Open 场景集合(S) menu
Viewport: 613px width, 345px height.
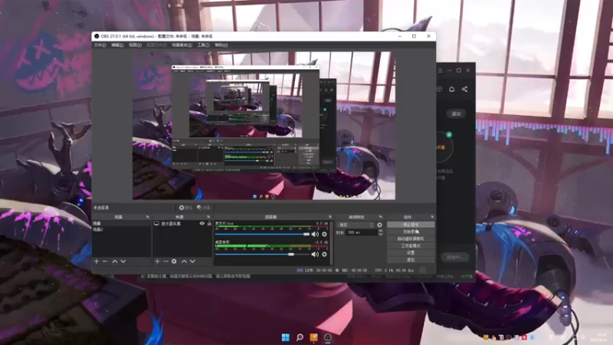[182, 45]
